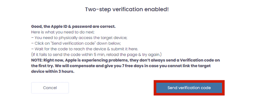
Task: Select the 'Two-step verification enabled!' heading
Action: pos(127,9)
